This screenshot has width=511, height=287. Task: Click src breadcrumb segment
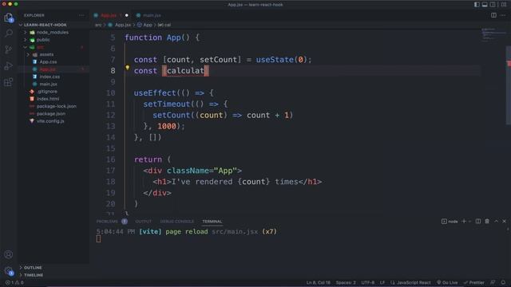(x=98, y=25)
